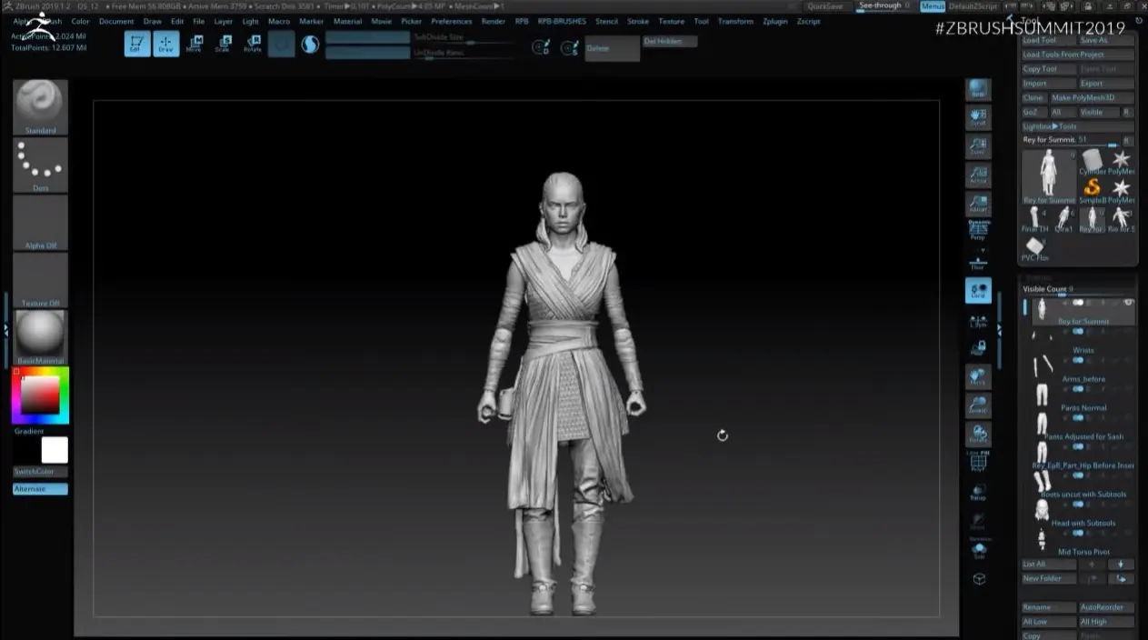
Task: Toggle Local symmetry mode button
Action: click(978, 291)
